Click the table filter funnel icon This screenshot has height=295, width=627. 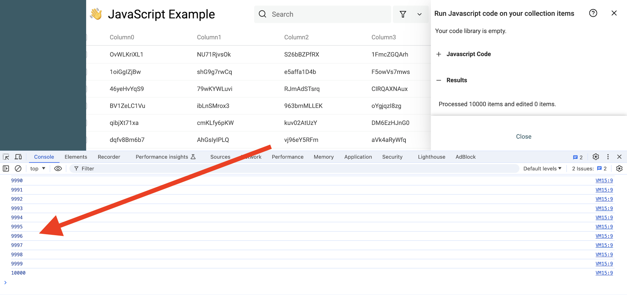pos(403,14)
